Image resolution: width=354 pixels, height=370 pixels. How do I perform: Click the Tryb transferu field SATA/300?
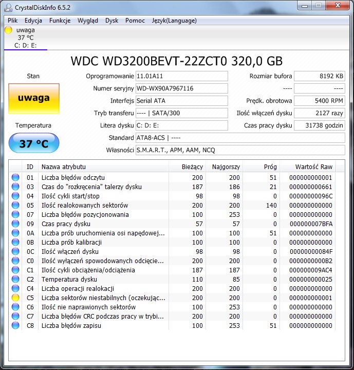[x=182, y=113]
